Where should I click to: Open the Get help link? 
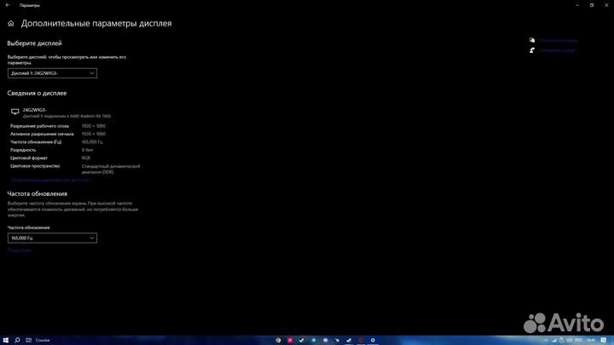559,40
